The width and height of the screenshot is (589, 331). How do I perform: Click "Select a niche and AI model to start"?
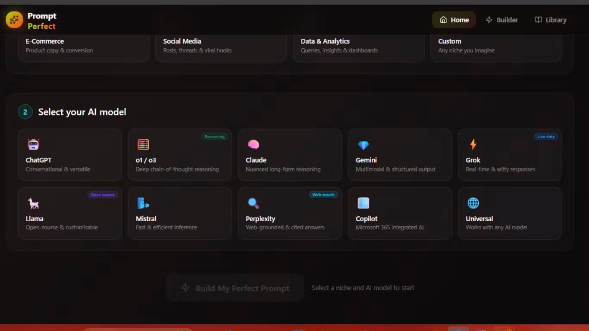coord(363,288)
